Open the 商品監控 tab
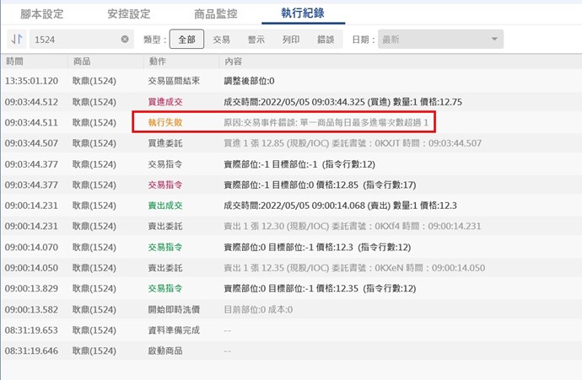Screen dimensions: 582x380 click(216, 14)
